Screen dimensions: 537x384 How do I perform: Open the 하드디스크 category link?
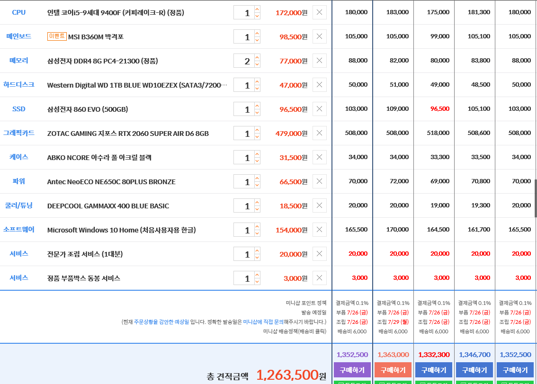click(x=19, y=84)
